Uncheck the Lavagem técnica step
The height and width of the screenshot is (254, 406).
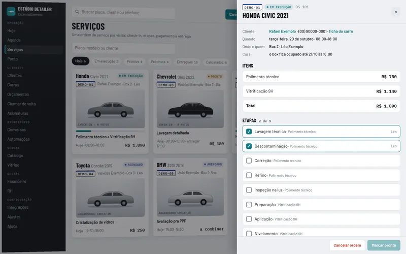(249, 132)
